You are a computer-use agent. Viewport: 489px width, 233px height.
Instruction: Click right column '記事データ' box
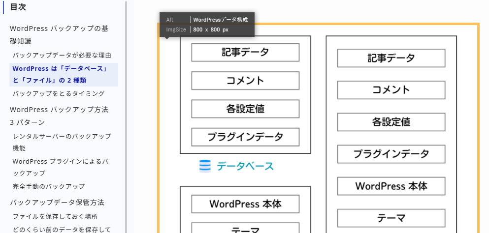[391, 58]
